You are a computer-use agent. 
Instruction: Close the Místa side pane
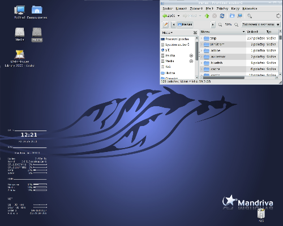coord(195,33)
